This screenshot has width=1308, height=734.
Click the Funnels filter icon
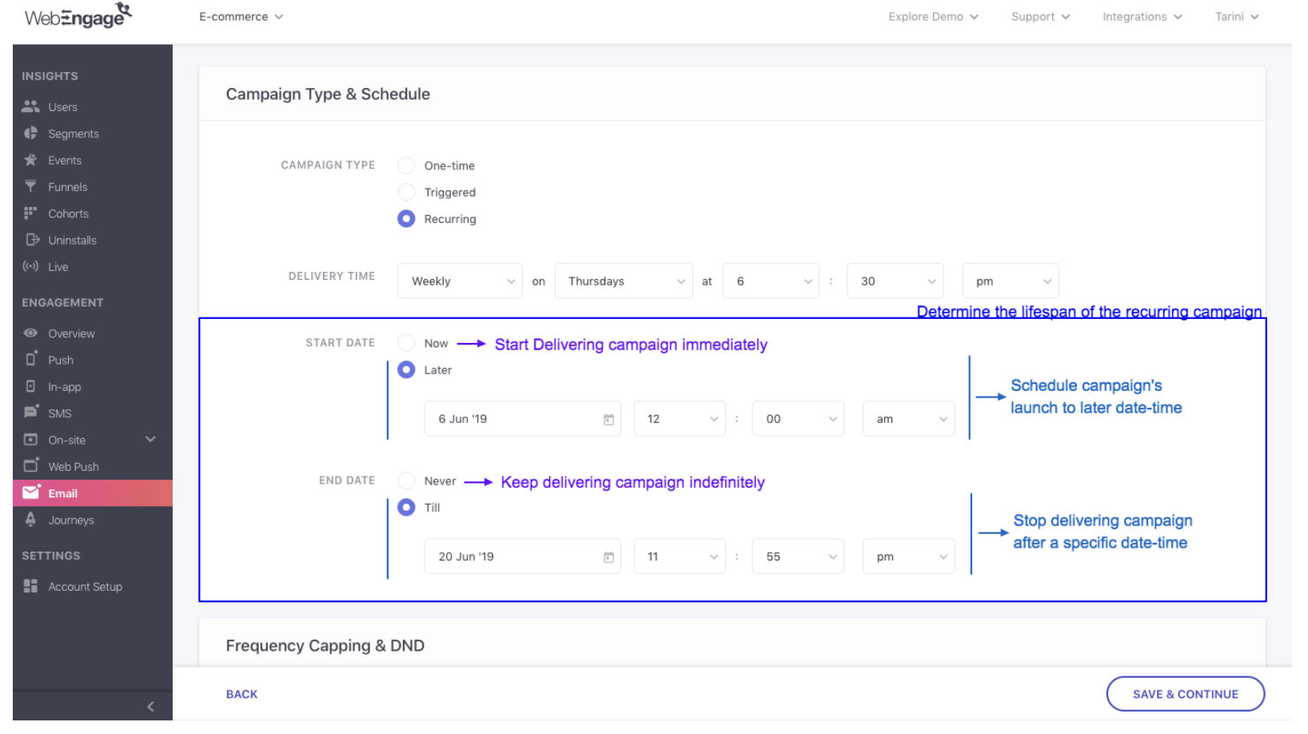(x=30, y=186)
